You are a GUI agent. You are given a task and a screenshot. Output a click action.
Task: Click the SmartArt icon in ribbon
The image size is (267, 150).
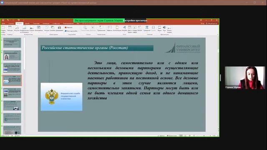pos(53,29)
